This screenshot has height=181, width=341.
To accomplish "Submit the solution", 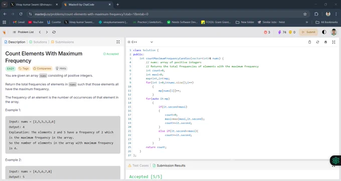I will 308,32.
